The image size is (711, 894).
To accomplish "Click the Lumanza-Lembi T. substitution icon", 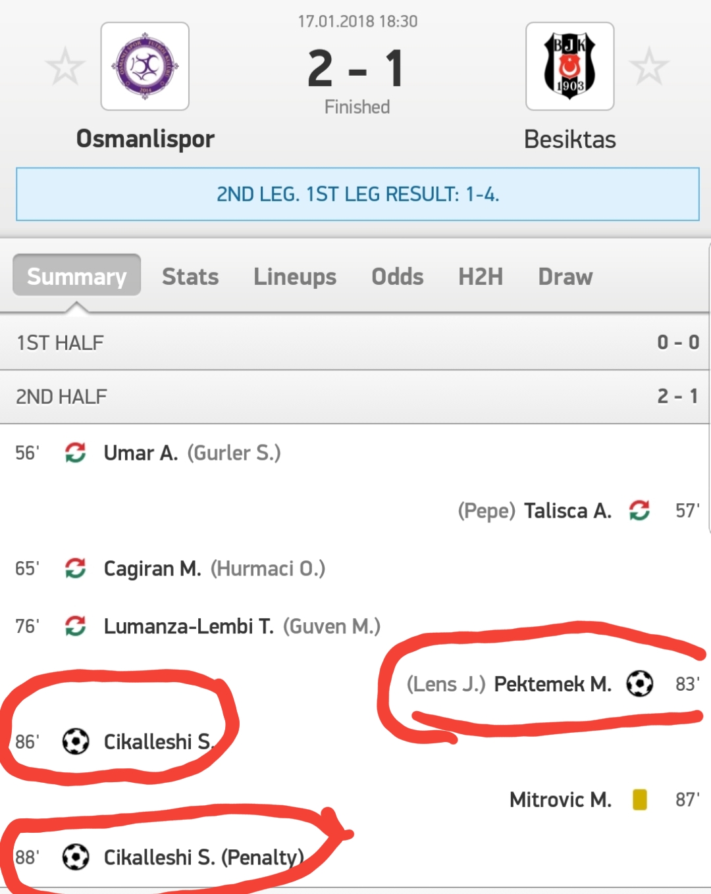I will tap(76, 626).
